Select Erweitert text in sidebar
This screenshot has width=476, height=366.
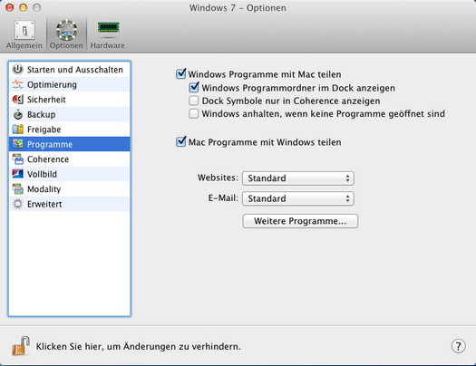(44, 204)
